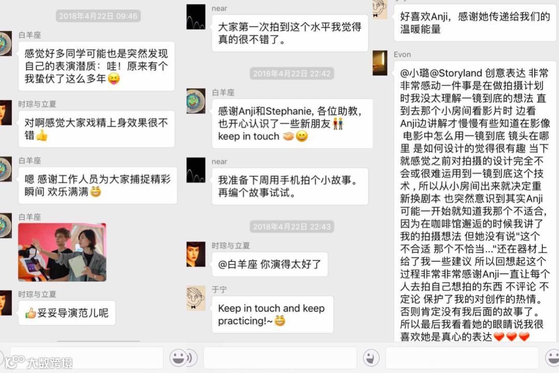The width and height of the screenshot is (559, 373).
Task: Open the photo 白羊座 sent of two people filming
Action: (x=62, y=252)
